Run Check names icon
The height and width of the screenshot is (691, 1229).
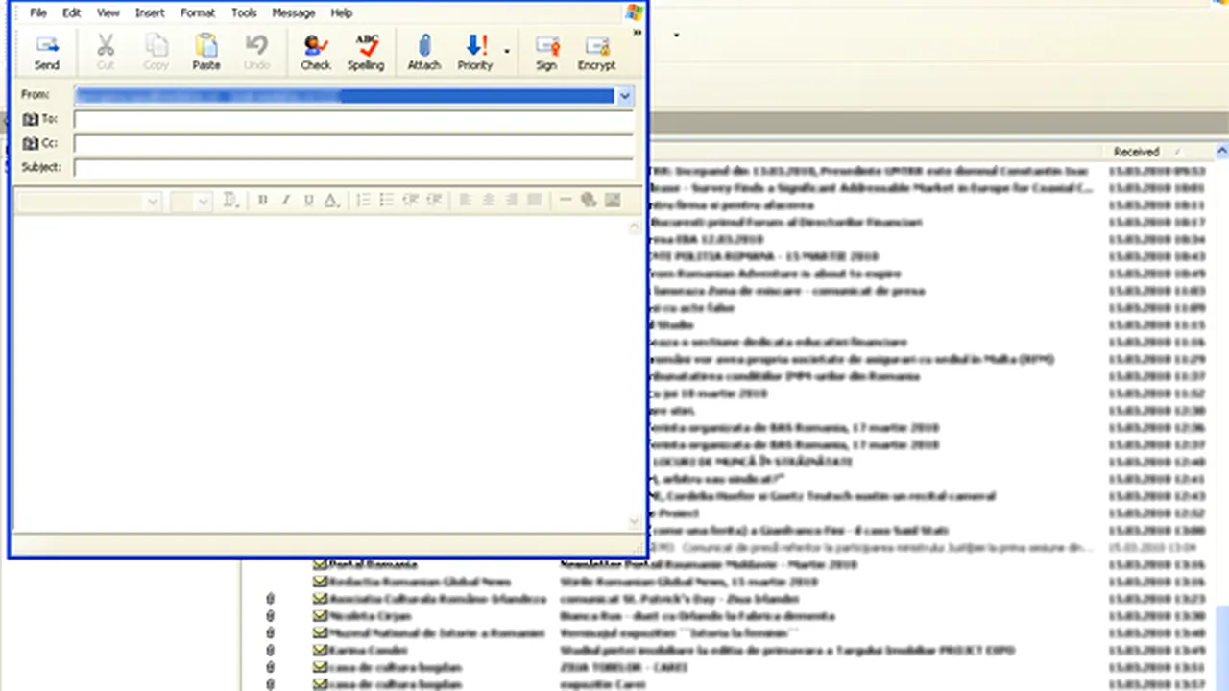coord(315,52)
